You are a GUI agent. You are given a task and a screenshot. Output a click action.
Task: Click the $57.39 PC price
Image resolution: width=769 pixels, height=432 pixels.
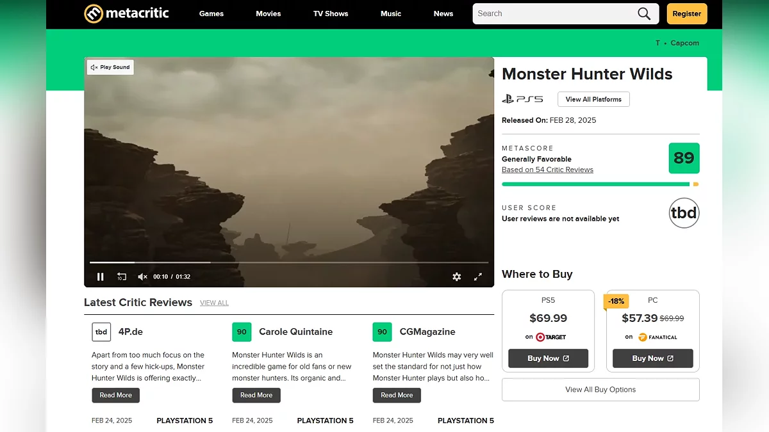[x=640, y=318]
